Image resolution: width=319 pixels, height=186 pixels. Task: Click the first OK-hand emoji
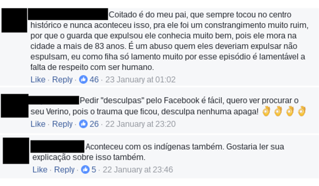pyautogui.click(x=266, y=111)
